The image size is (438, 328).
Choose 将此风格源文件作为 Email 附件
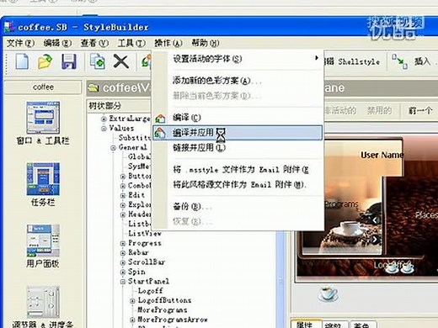tap(238, 184)
